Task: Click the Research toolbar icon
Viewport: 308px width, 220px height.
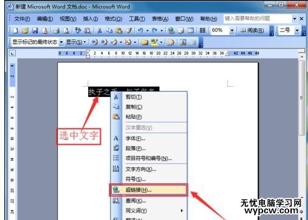Action: coord(87,30)
